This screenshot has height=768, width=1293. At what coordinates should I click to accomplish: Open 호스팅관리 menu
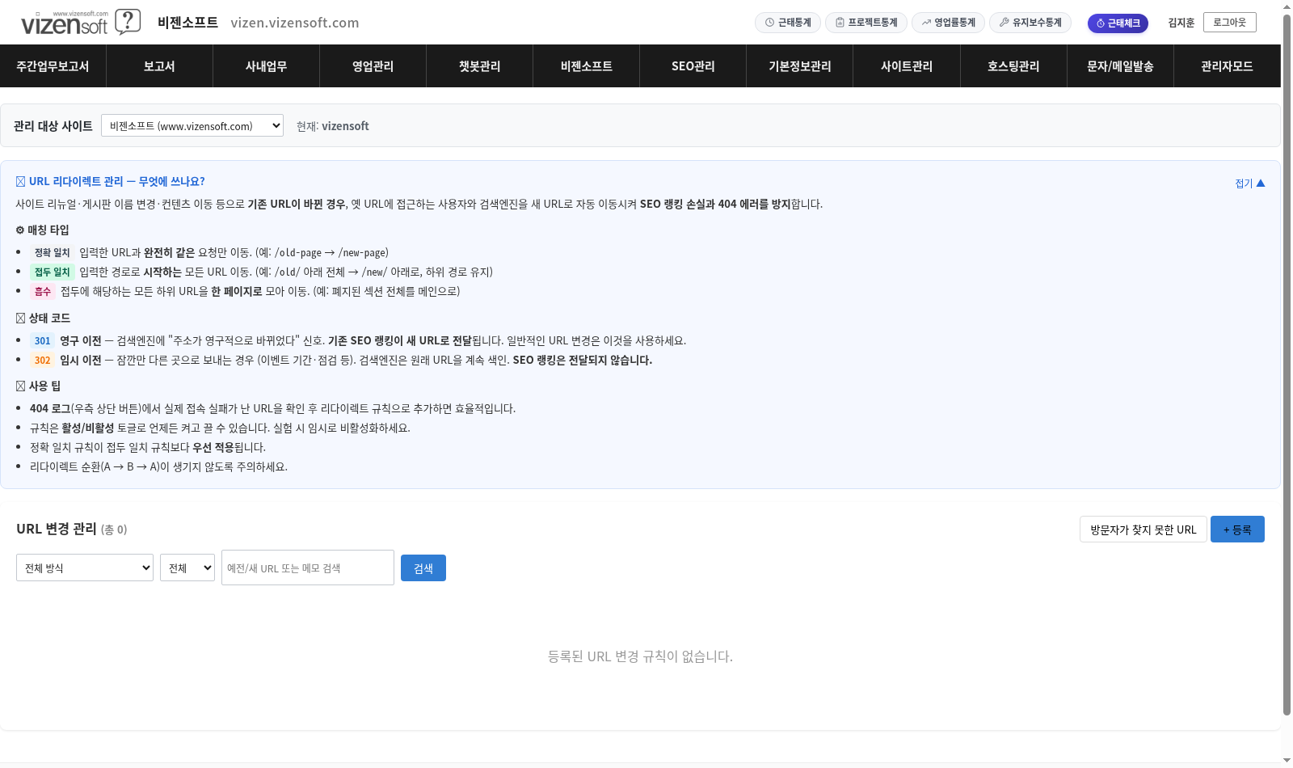(1013, 66)
